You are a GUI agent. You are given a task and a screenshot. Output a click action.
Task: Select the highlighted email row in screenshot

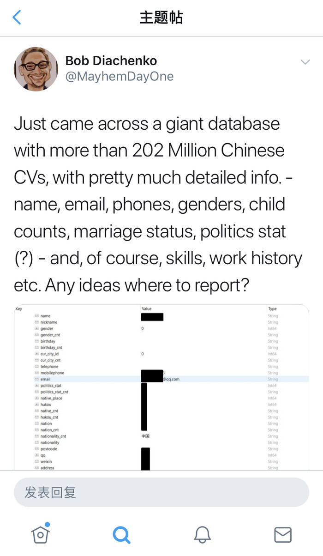click(x=92, y=379)
